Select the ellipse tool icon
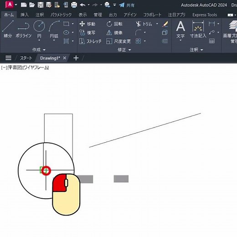 [x=66, y=32]
